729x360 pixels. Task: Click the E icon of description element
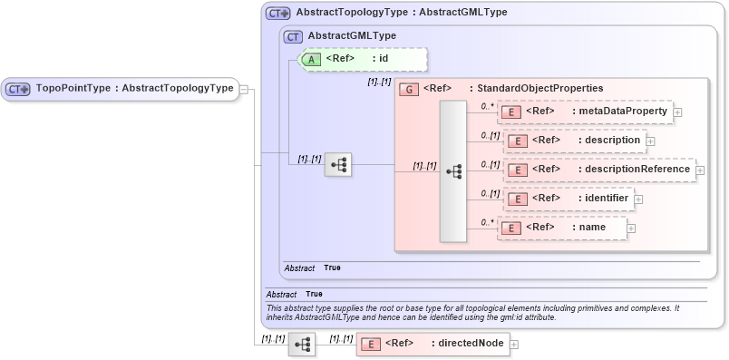(518, 141)
